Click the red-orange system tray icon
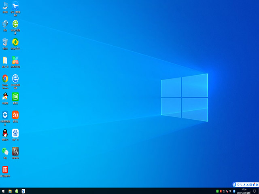259x194 pixels. (221, 191)
